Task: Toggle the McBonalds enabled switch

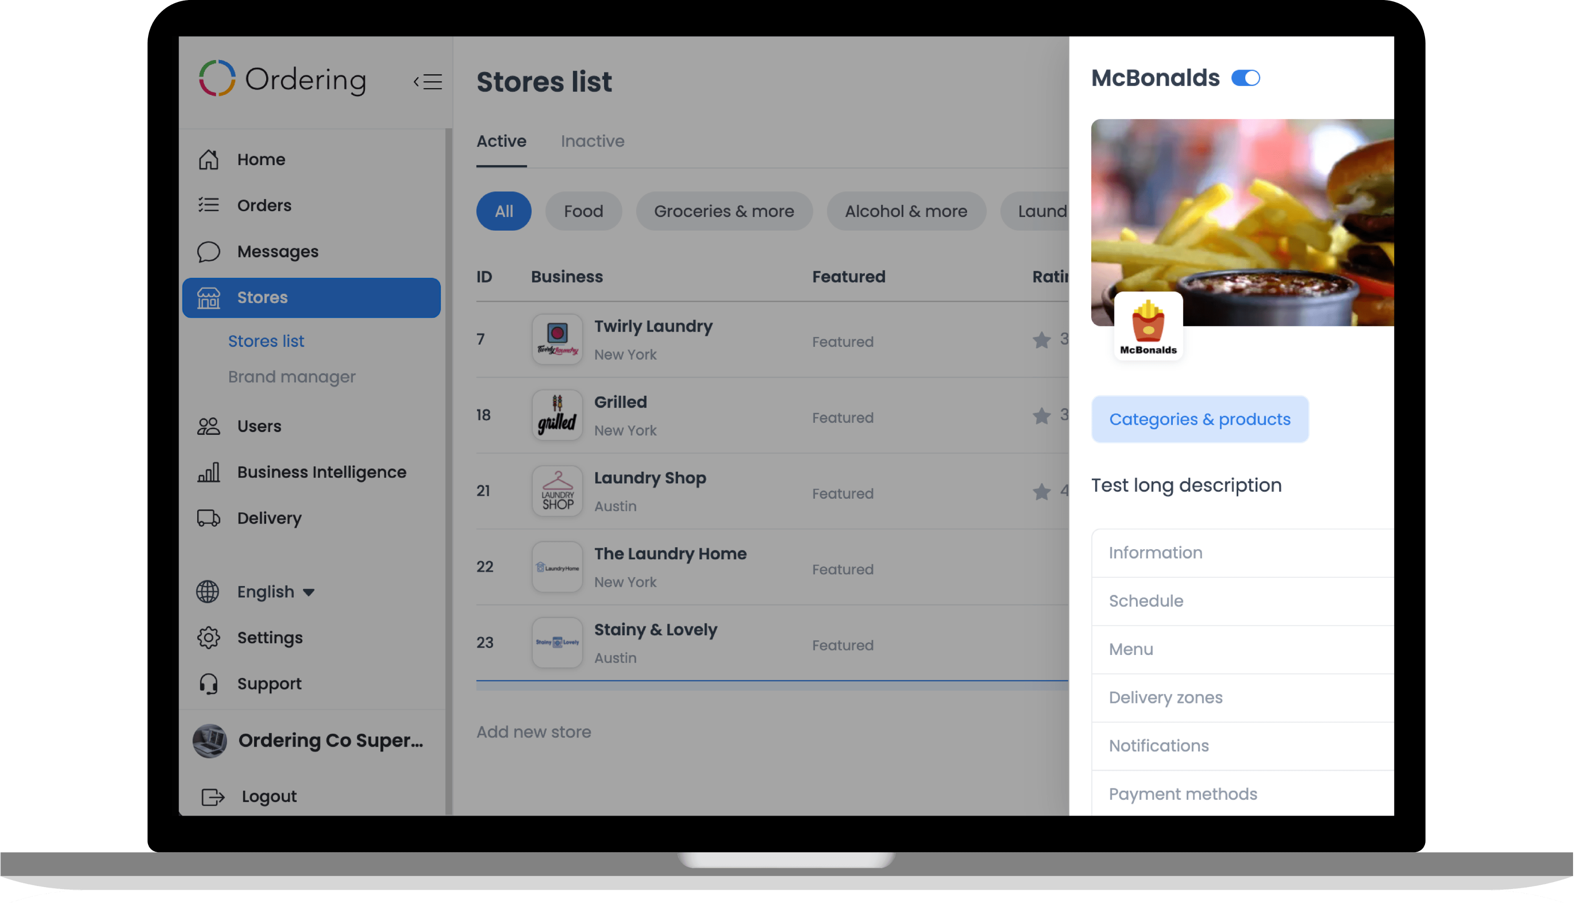Action: pyautogui.click(x=1245, y=78)
